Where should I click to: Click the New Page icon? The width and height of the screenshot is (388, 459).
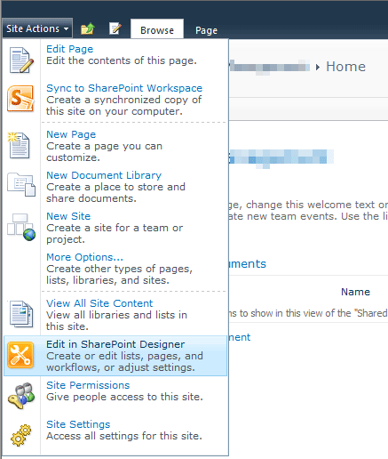pos(20,145)
